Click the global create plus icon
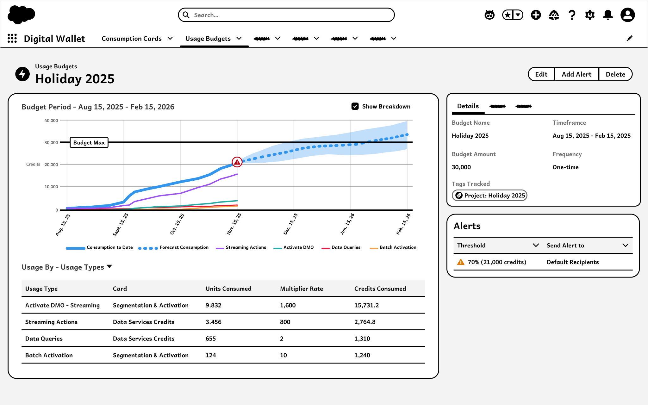The height and width of the screenshot is (405, 648). tap(536, 15)
